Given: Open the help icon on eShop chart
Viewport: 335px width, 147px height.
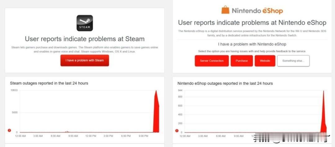Looking at the screenshot, I should click(x=177, y=131).
